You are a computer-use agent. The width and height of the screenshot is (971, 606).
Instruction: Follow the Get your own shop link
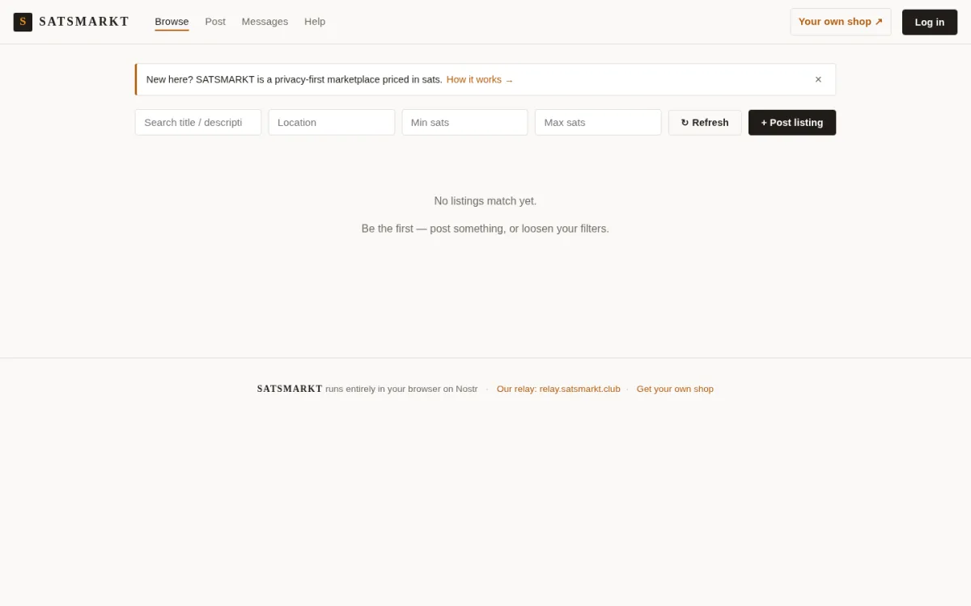pos(675,389)
